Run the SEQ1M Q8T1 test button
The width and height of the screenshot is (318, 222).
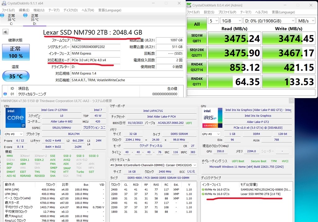[197, 38]
